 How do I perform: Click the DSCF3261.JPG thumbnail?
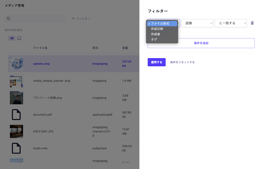pyautogui.click(x=16, y=131)
